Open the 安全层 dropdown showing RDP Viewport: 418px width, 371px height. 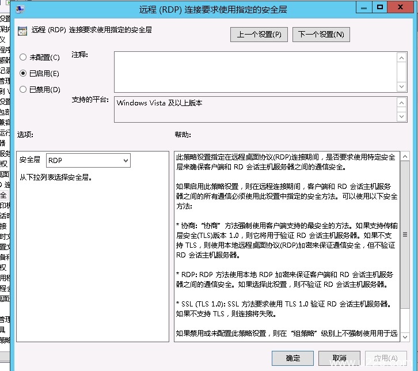click(88, 160)
